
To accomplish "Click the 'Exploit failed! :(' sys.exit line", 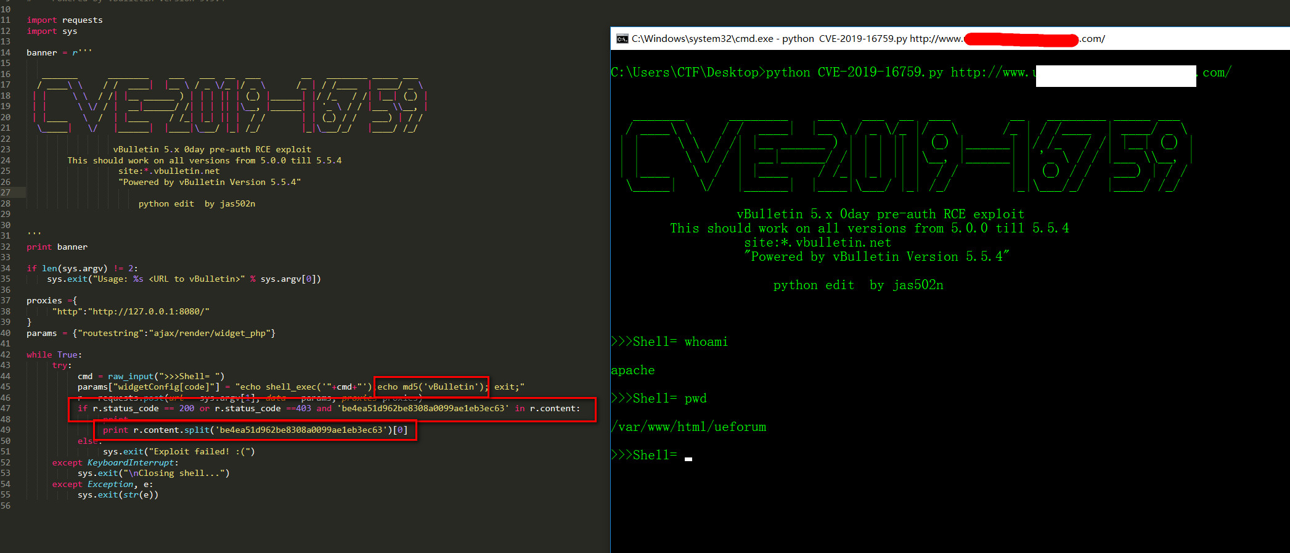I will pyautogui.click(x=179, y=452).
